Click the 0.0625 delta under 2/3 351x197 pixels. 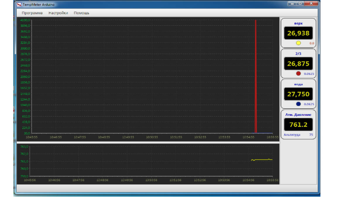click(x=309, y=74)
